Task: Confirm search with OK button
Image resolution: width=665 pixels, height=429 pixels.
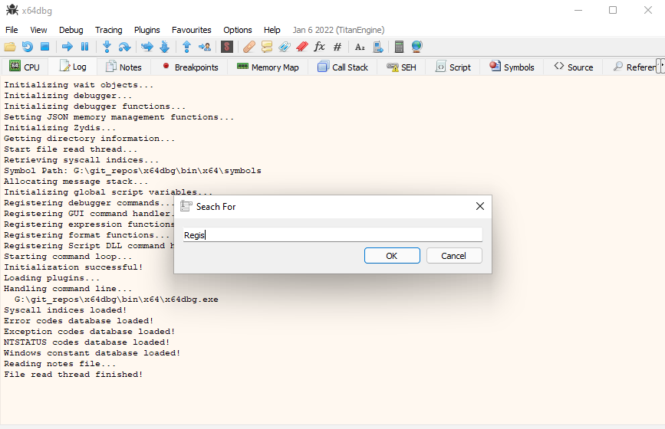Action: coord(392,256)
